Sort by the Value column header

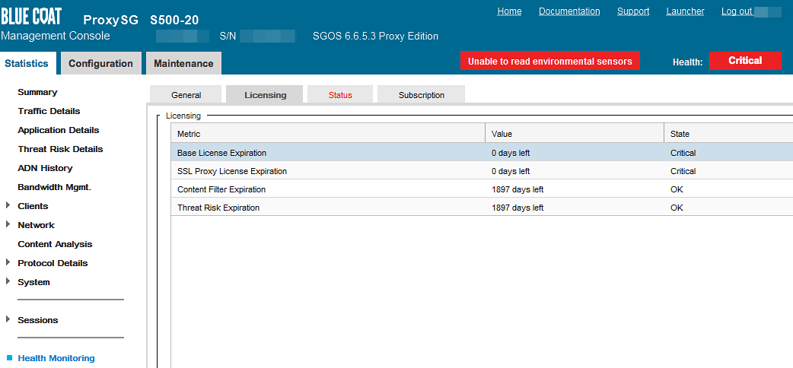[x=575, y=134]
